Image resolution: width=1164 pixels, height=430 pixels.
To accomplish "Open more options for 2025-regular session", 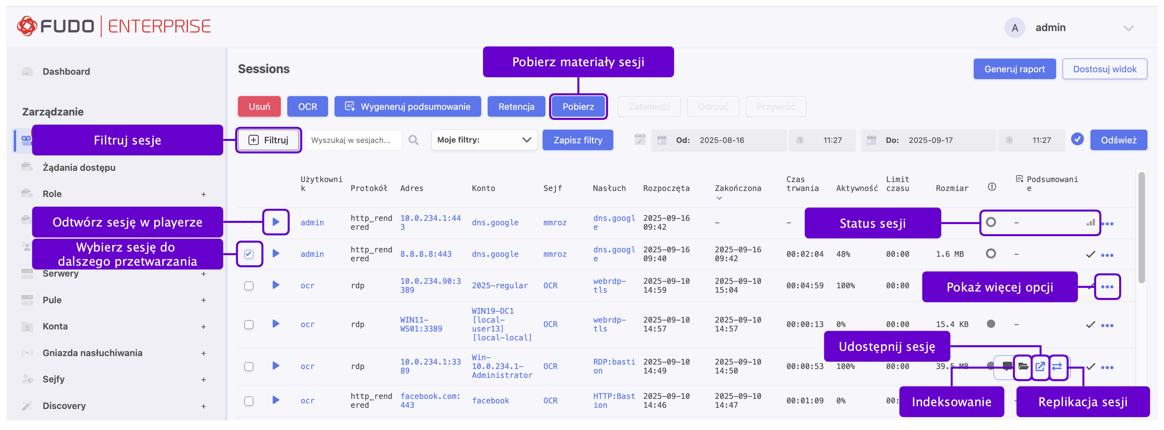I will coord(1107,287).
